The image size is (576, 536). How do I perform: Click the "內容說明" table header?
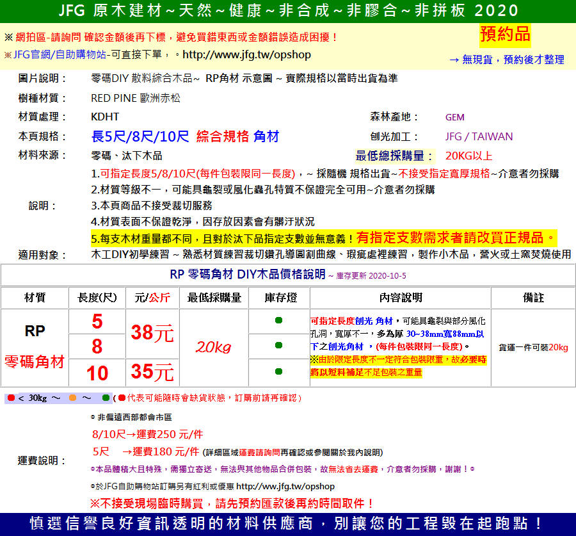pos(401,298)
